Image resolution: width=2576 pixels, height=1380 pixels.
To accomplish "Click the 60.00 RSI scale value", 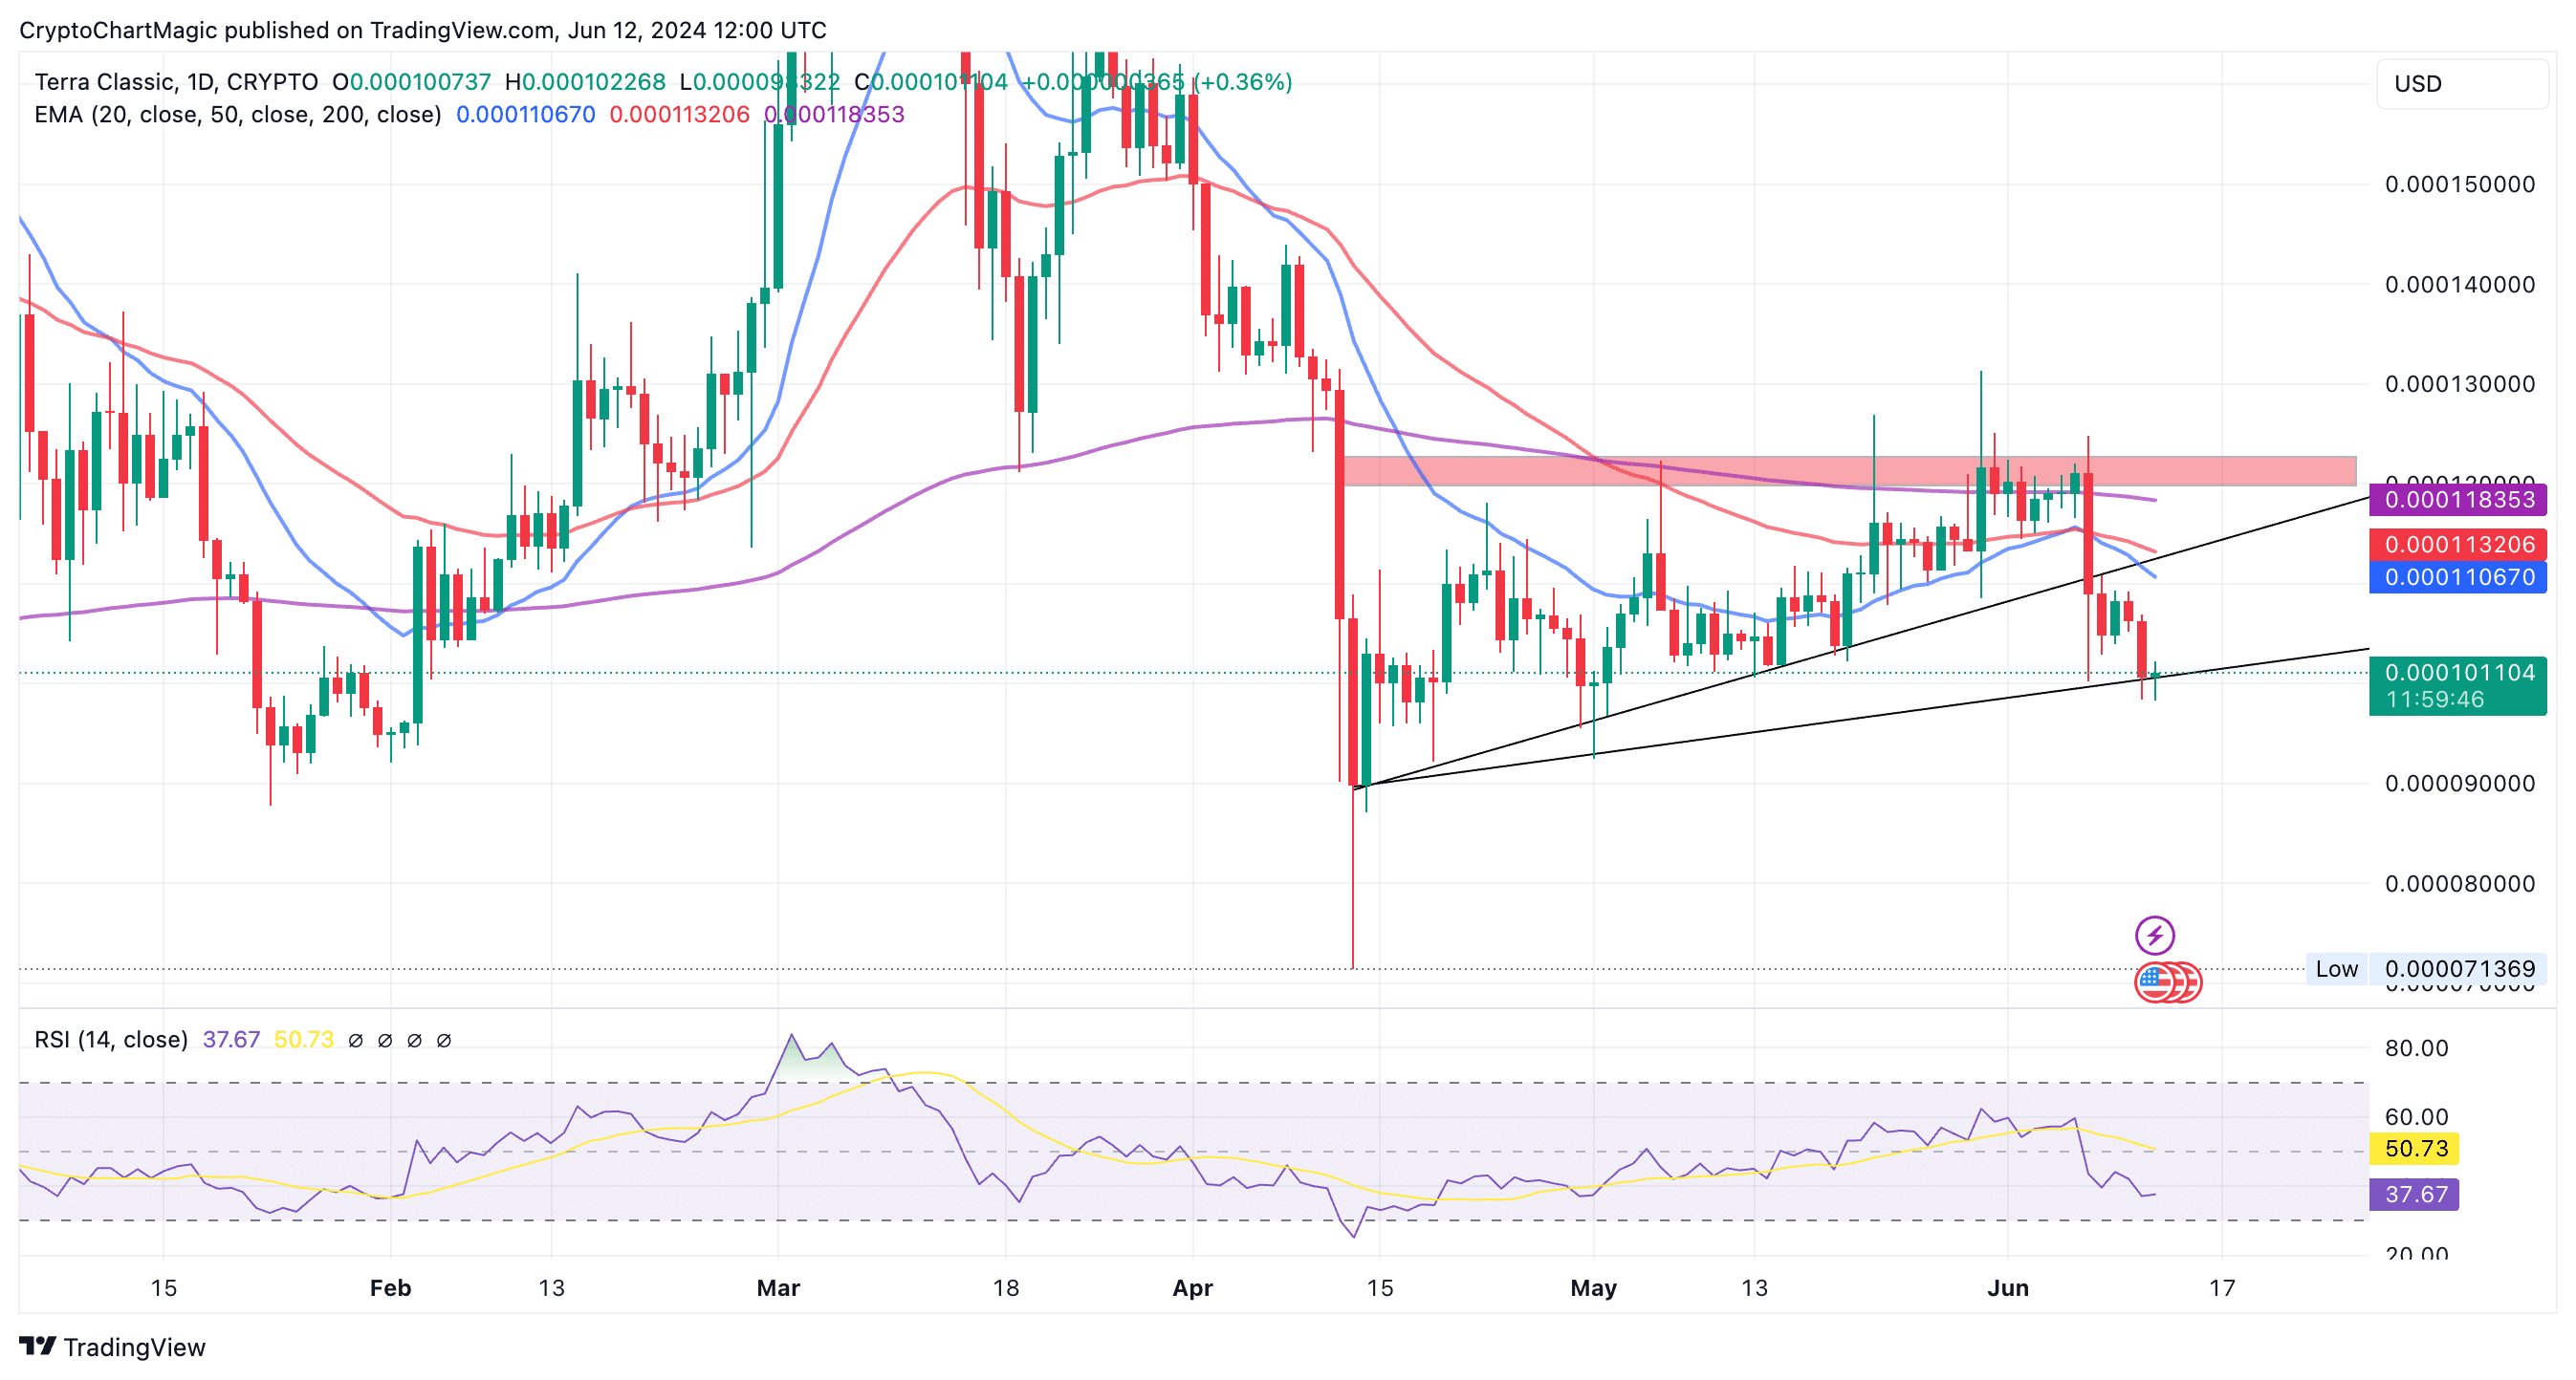I will [2416, 1117].
